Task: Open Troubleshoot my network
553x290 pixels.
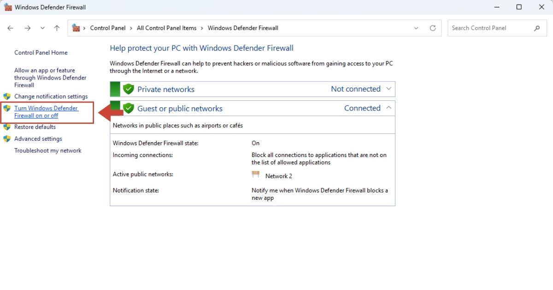Action: tap(48, 151)
